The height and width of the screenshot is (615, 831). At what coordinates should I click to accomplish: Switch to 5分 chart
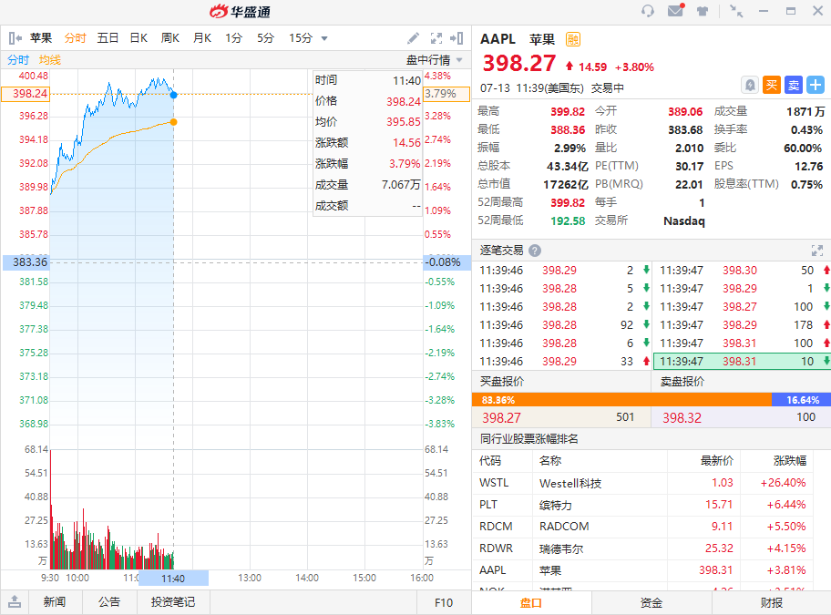point(265,38)
